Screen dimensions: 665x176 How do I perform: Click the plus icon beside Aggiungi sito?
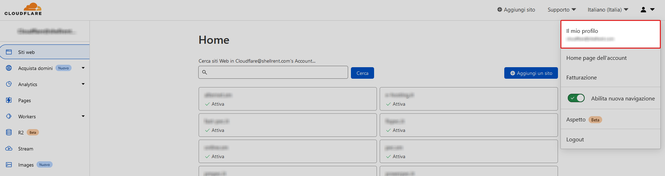(x=500, y=9)
